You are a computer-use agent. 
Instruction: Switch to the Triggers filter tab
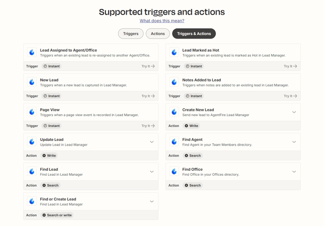(131, 34)
